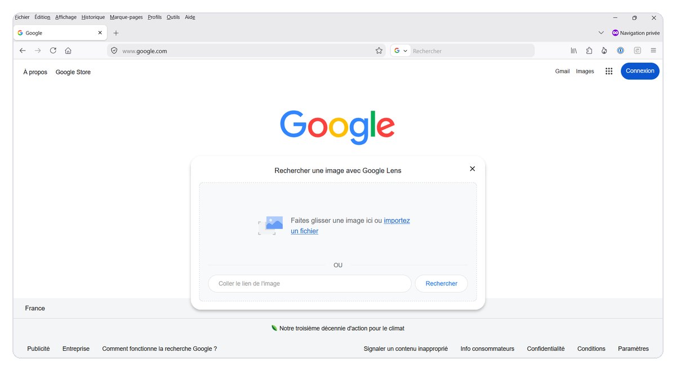
Task: Open the library (bookmarks and history) icon
Action: pos(574,51)
